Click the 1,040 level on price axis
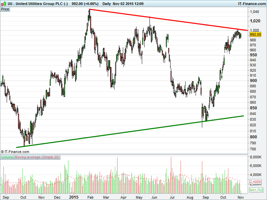 pyautogui.click(x=255, y=12)
